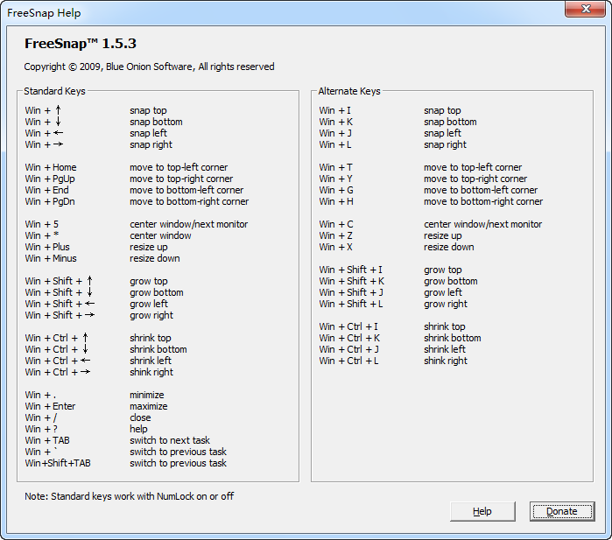
Task: Click the 'Win + Ctrl + I' shortcut text
Action: click(x=348, y=326)
